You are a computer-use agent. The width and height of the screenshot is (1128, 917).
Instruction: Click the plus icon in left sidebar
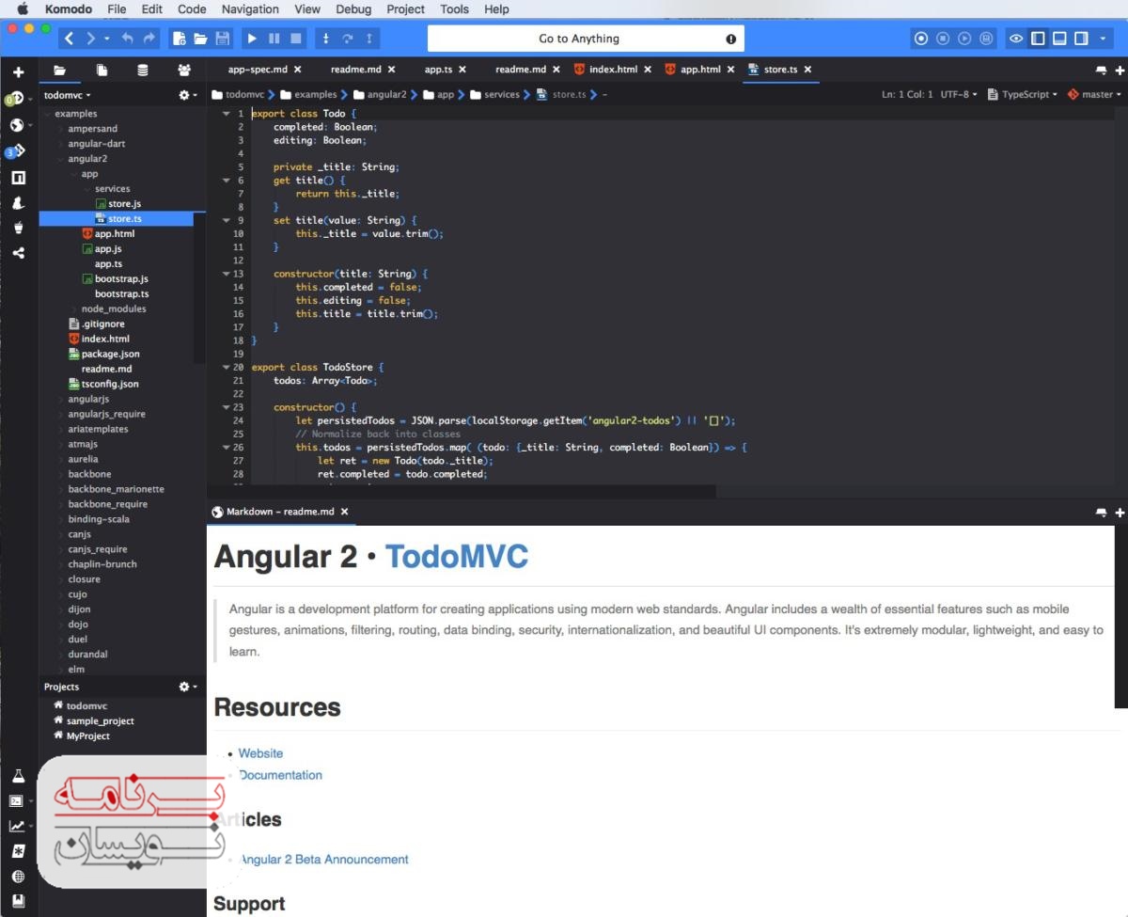click(x=18, y=72)
